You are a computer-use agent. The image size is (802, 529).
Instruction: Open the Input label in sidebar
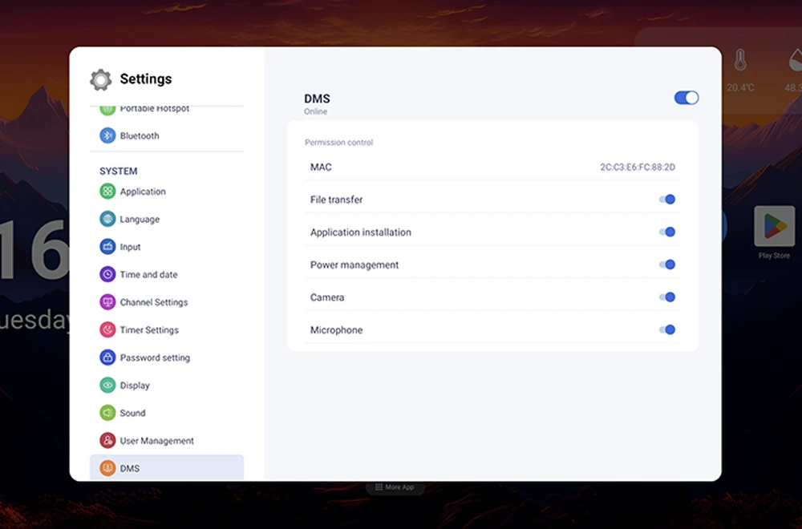131,247
